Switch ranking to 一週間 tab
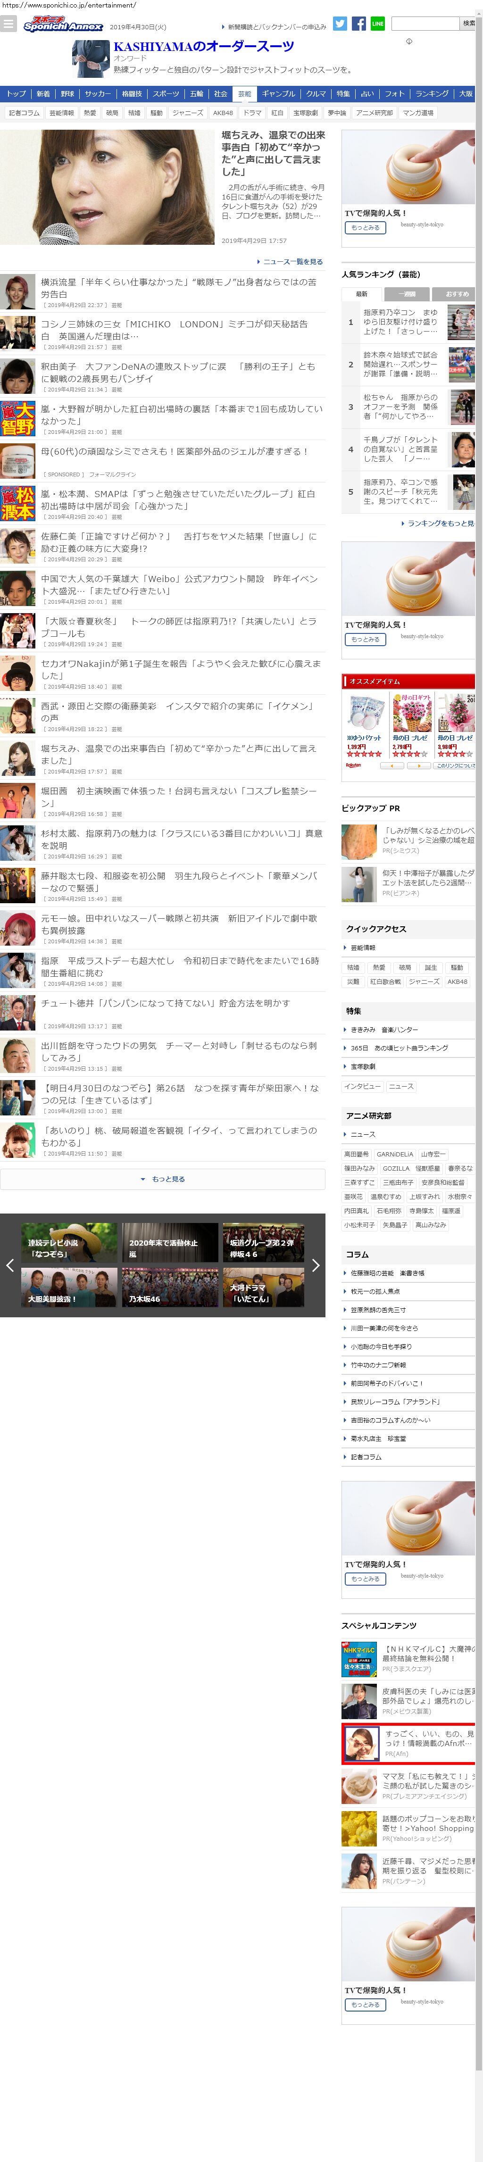Viewport: 483px width, 2162px height. 407,294
